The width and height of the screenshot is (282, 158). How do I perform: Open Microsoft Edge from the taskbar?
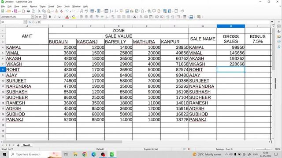tap(93, 154)
